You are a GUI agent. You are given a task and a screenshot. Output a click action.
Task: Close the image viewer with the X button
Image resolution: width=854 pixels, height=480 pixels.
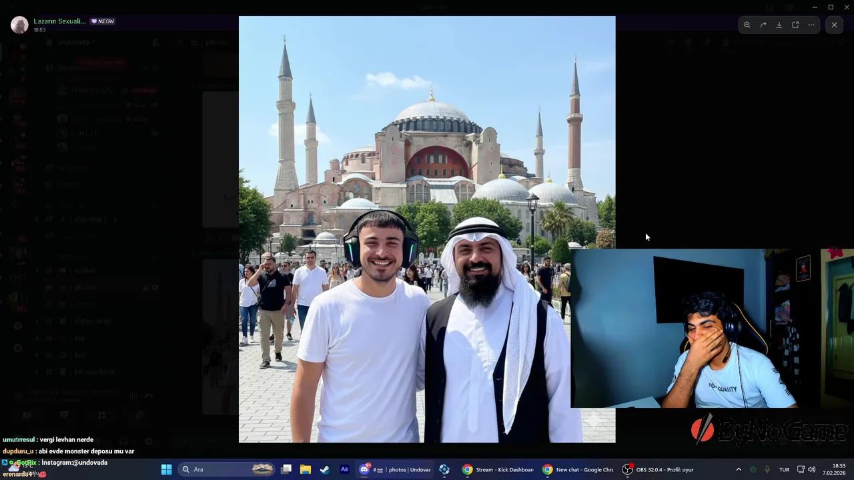click(x=834, y=25)
